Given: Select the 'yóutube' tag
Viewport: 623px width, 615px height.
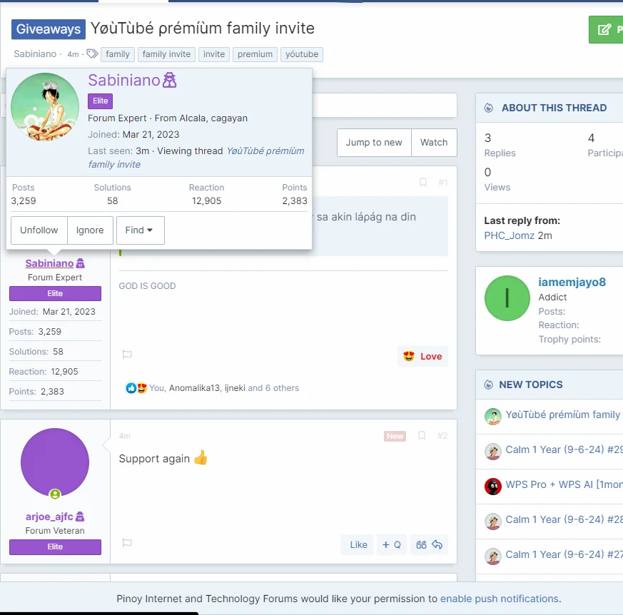Looking at the screenshot, I should click(x=302, y=54).
